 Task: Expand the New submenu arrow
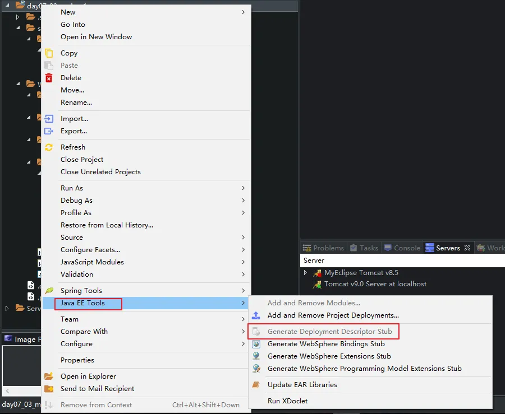[x=243, y=12]
